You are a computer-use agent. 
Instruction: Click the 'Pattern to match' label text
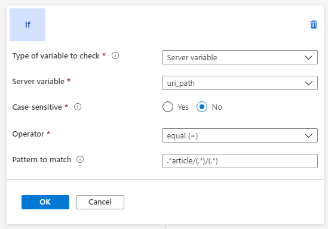[42, 159]
